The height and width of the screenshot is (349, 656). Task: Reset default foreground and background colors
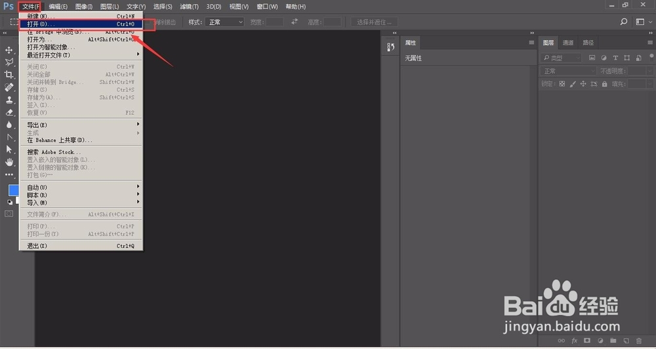click(x=10, y=202)
